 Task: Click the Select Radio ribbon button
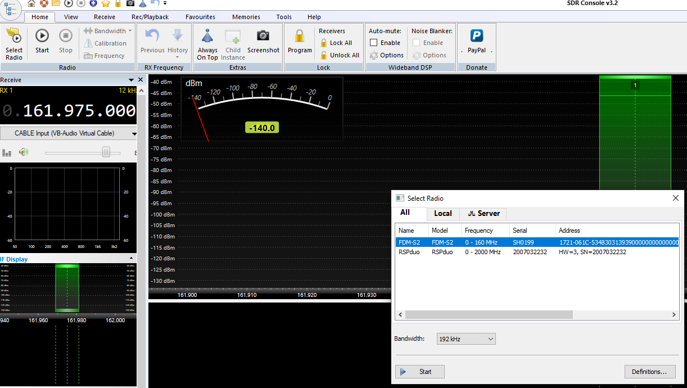pos(14,44)
